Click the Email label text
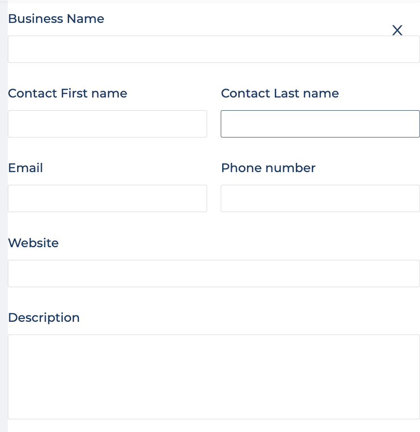Viewport: 420px width, 432px height. tap(26, 168)
